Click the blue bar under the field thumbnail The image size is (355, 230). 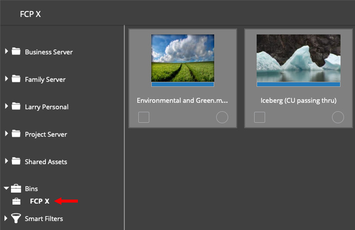coord(183,84)
